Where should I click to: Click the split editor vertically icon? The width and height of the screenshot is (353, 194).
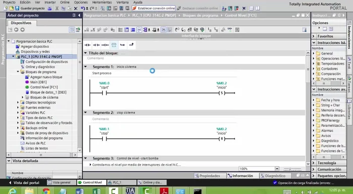coord(258,9)
